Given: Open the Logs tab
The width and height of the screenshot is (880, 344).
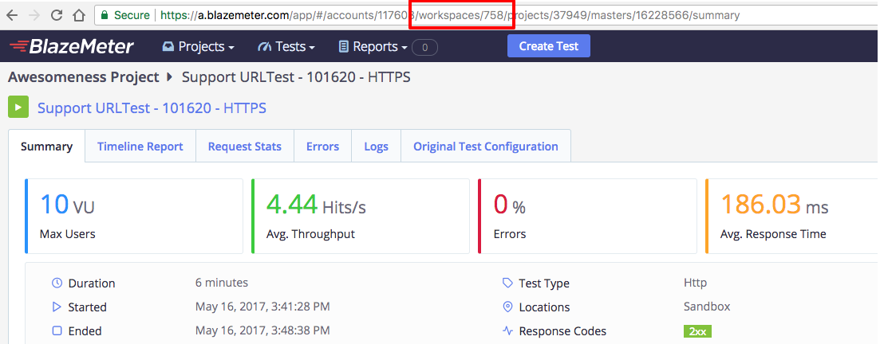Looking at the screenshot, I should coord(376,147).
